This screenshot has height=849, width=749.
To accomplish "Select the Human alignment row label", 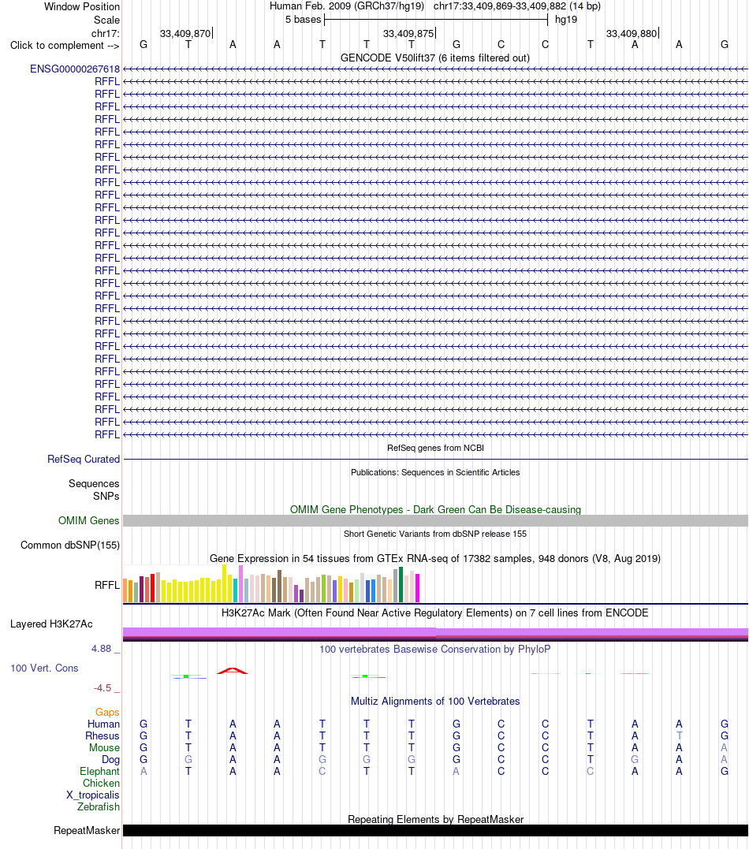I will 103,724.
